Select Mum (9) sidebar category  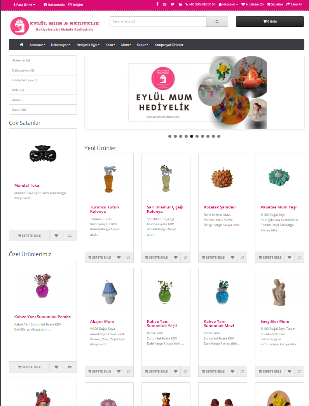coord(43,100)
